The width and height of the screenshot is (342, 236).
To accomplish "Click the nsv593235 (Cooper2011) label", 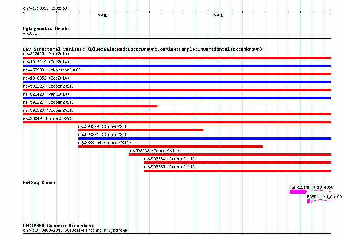I will coord(169,167).
